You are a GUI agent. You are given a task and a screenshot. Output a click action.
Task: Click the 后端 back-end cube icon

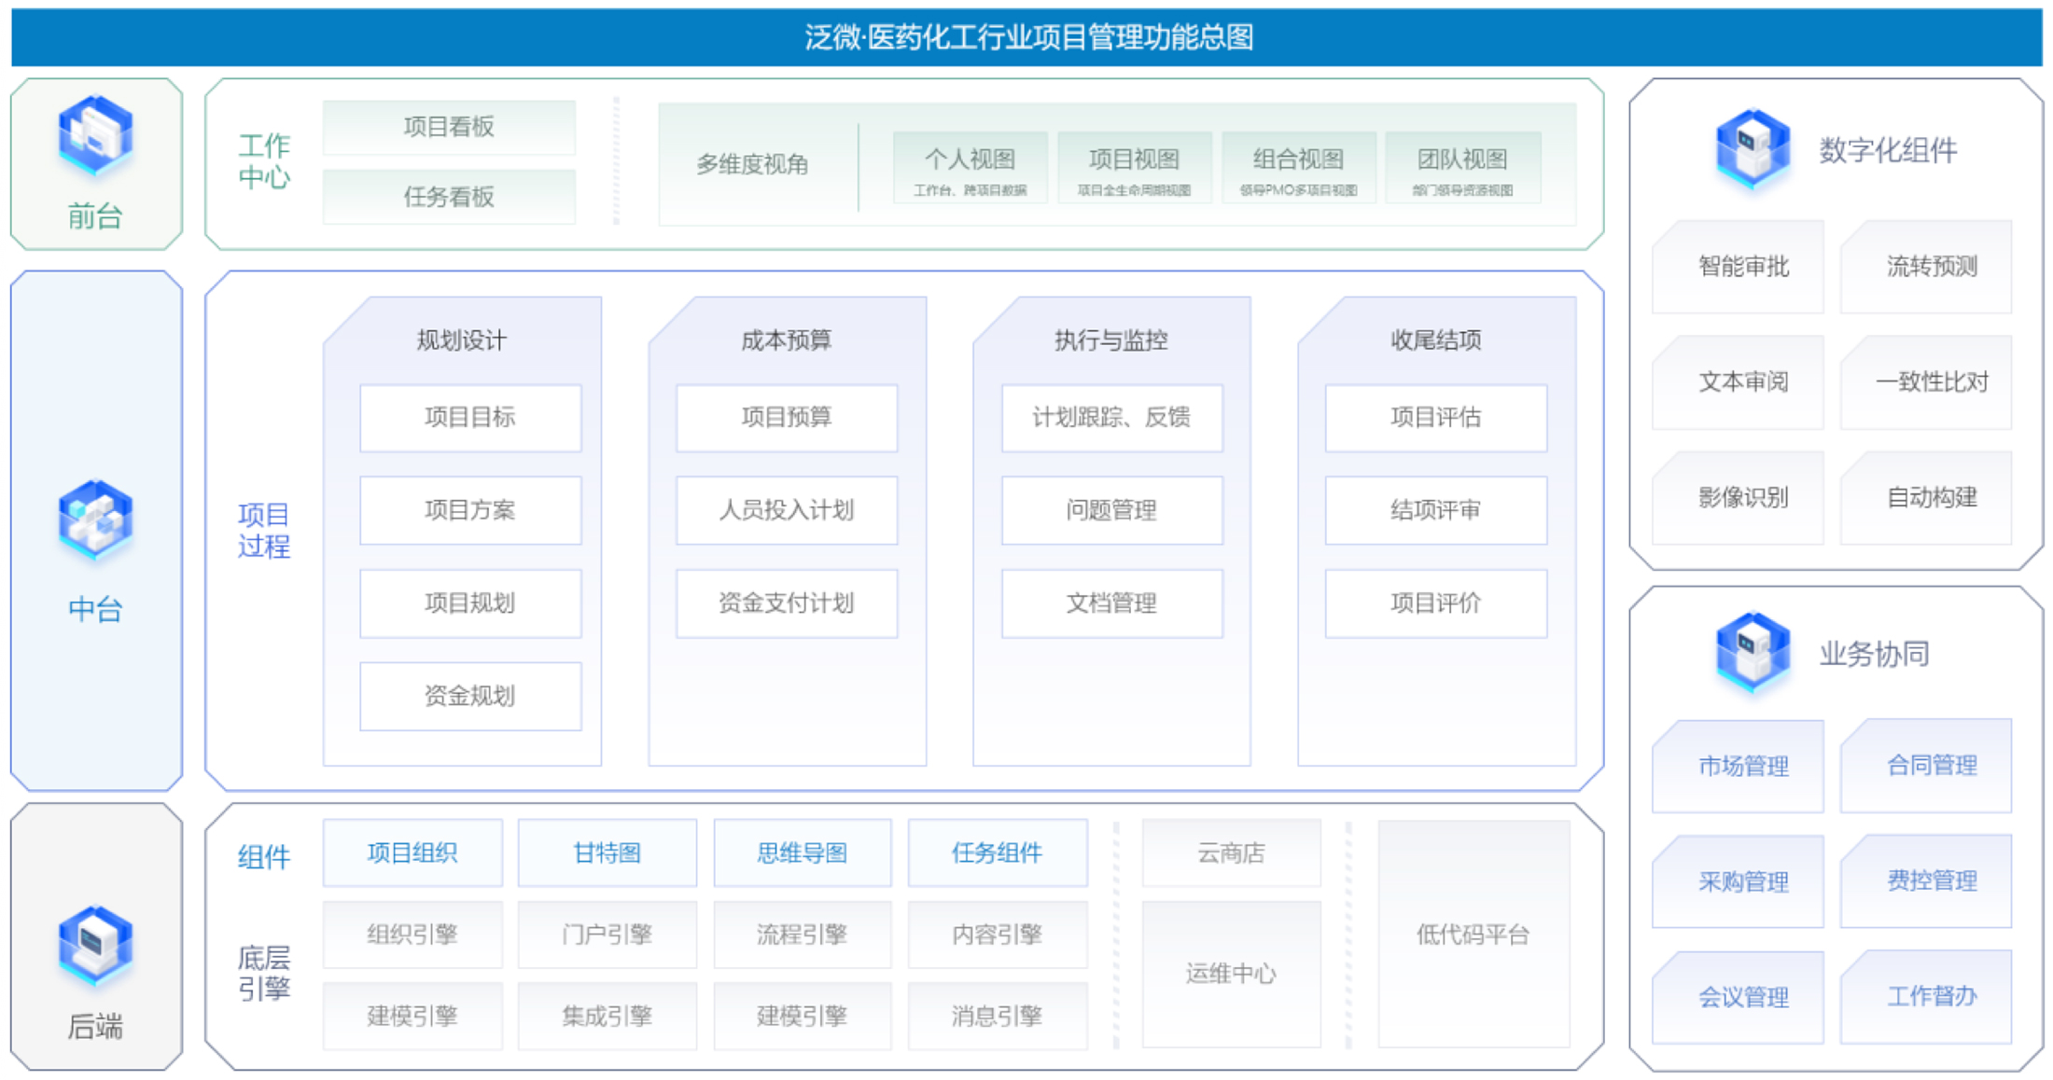(95, 946)
